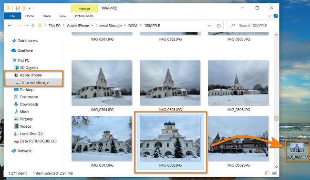This screenshot has width=310, height=180.
Task: Click scrollbar up arrow in file pane
Action: point(276,35)
